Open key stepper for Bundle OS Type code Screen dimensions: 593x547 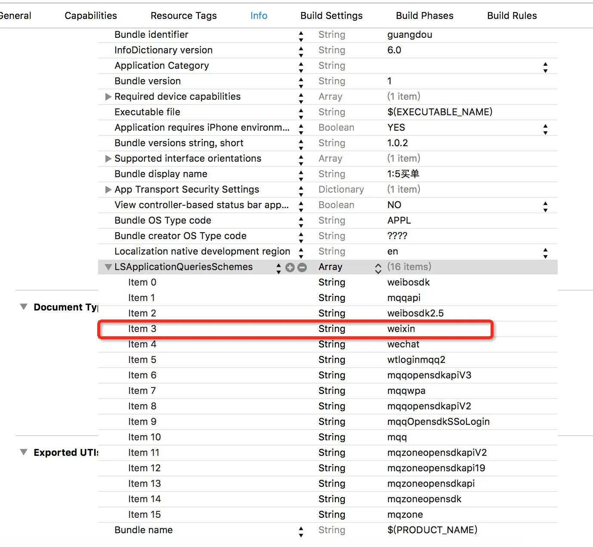(301, 222)
